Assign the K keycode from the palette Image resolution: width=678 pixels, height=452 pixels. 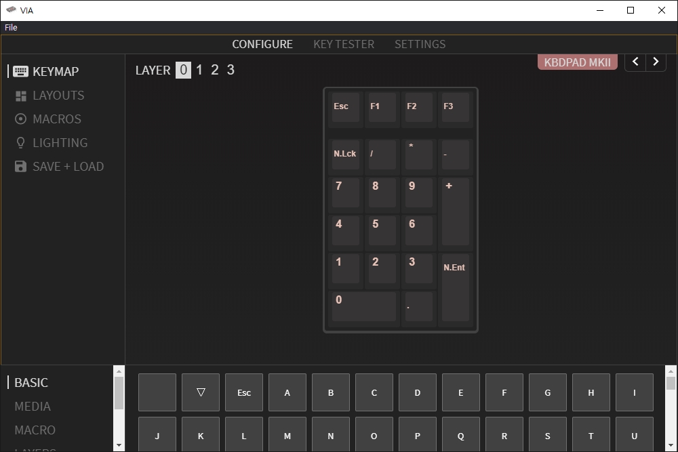pyautogui.click(x=201, y=434)
